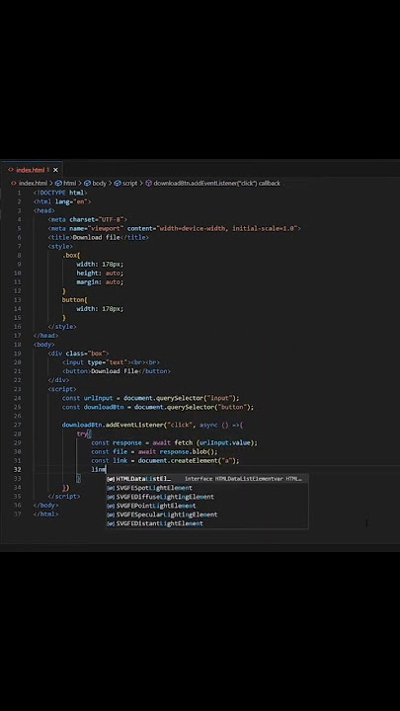Click line number 27 in the gutter

click(x=17, y=425)
